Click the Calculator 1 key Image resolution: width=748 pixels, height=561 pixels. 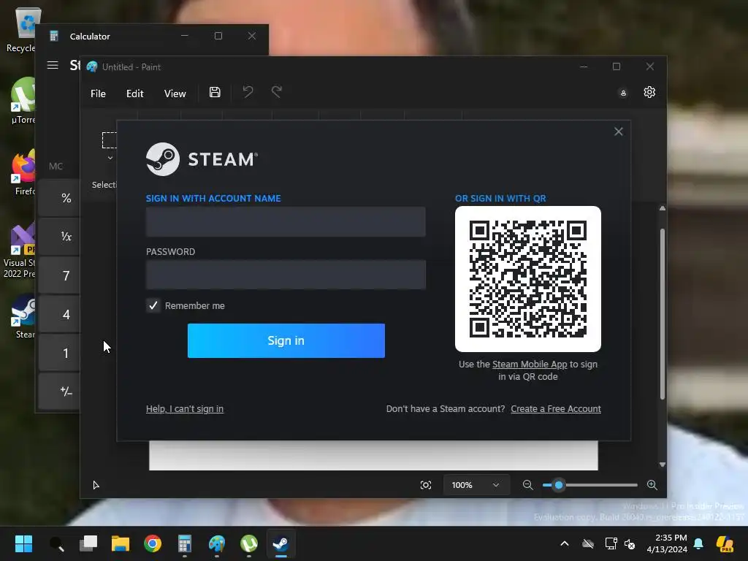click(x=60, y=353)
